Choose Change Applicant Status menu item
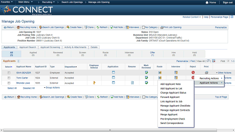The width and height of the screenshot is (235, 132). tap(173, 93)
